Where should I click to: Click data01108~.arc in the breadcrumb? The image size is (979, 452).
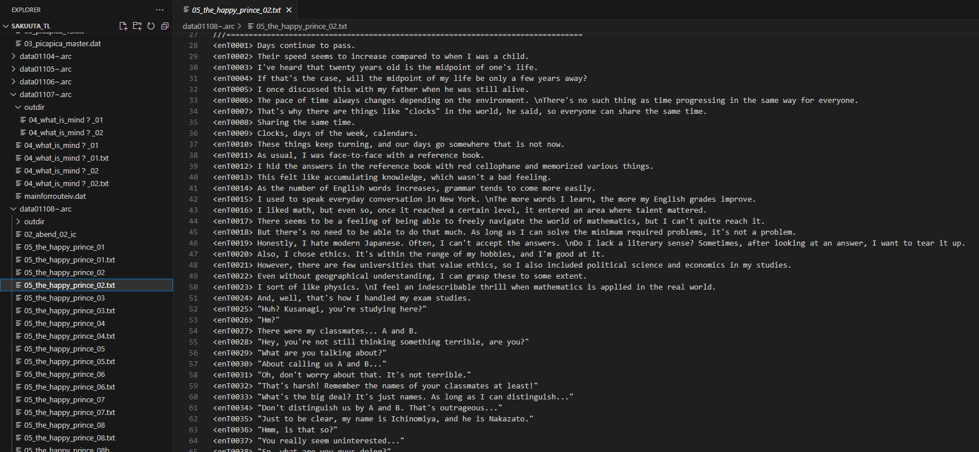(x=208, y=26)
